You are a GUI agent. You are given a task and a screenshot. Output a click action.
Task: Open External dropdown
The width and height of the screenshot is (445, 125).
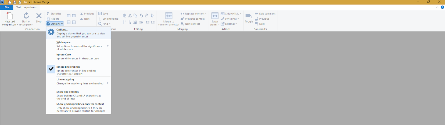[229, 24]
